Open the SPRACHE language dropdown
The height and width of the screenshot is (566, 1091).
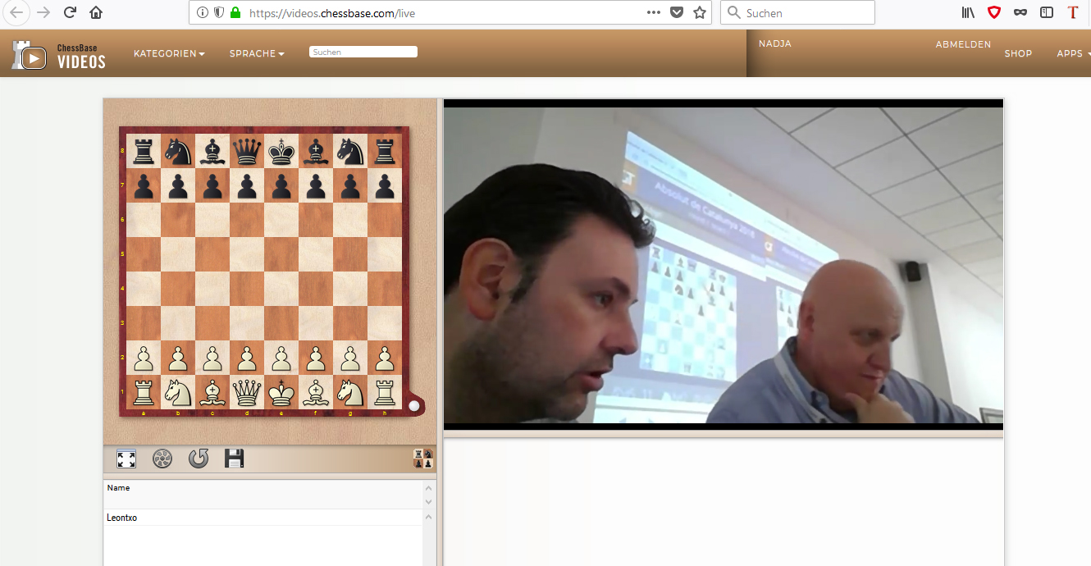click(257, 54)
